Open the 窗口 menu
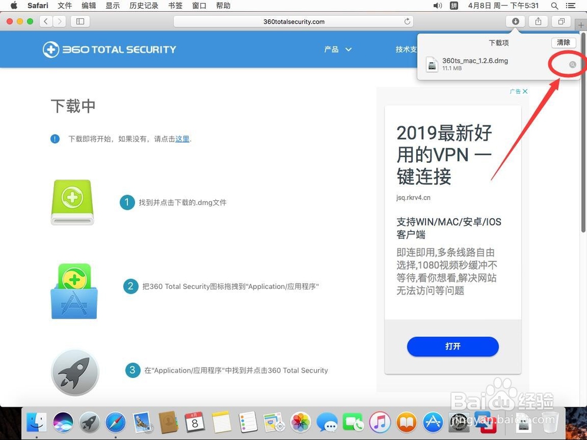This screenshot has width=587, height=440. coord(199,6)
